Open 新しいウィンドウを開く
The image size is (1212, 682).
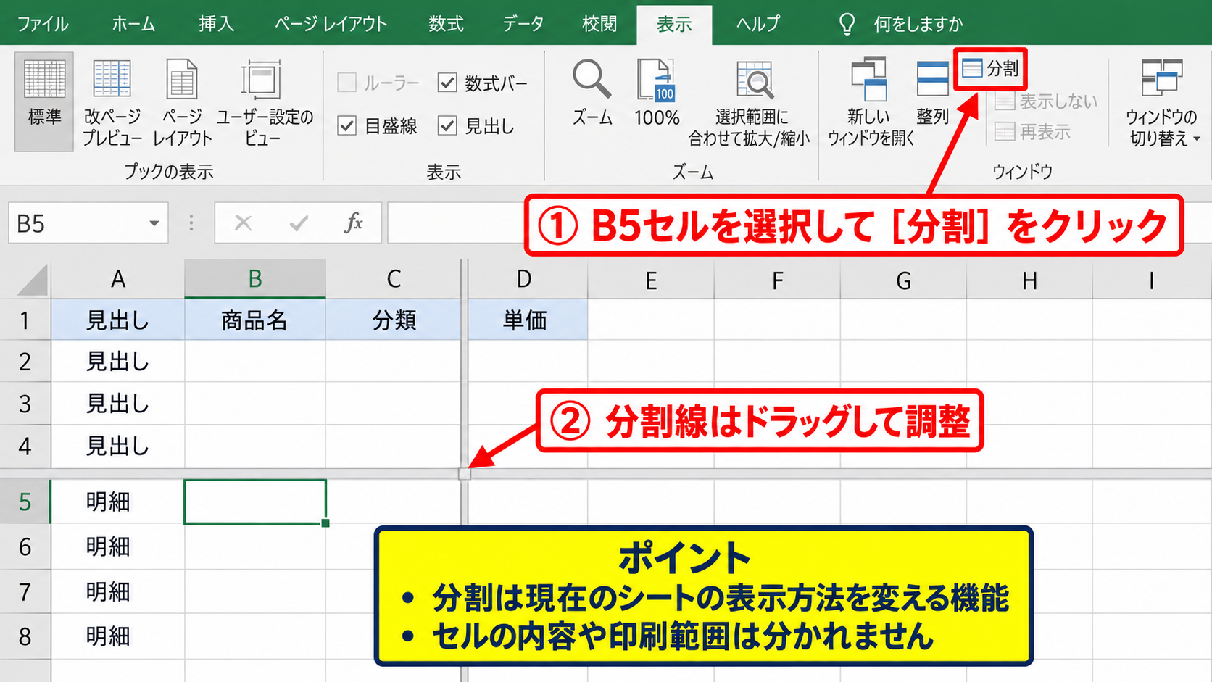(x=870, y=102)
